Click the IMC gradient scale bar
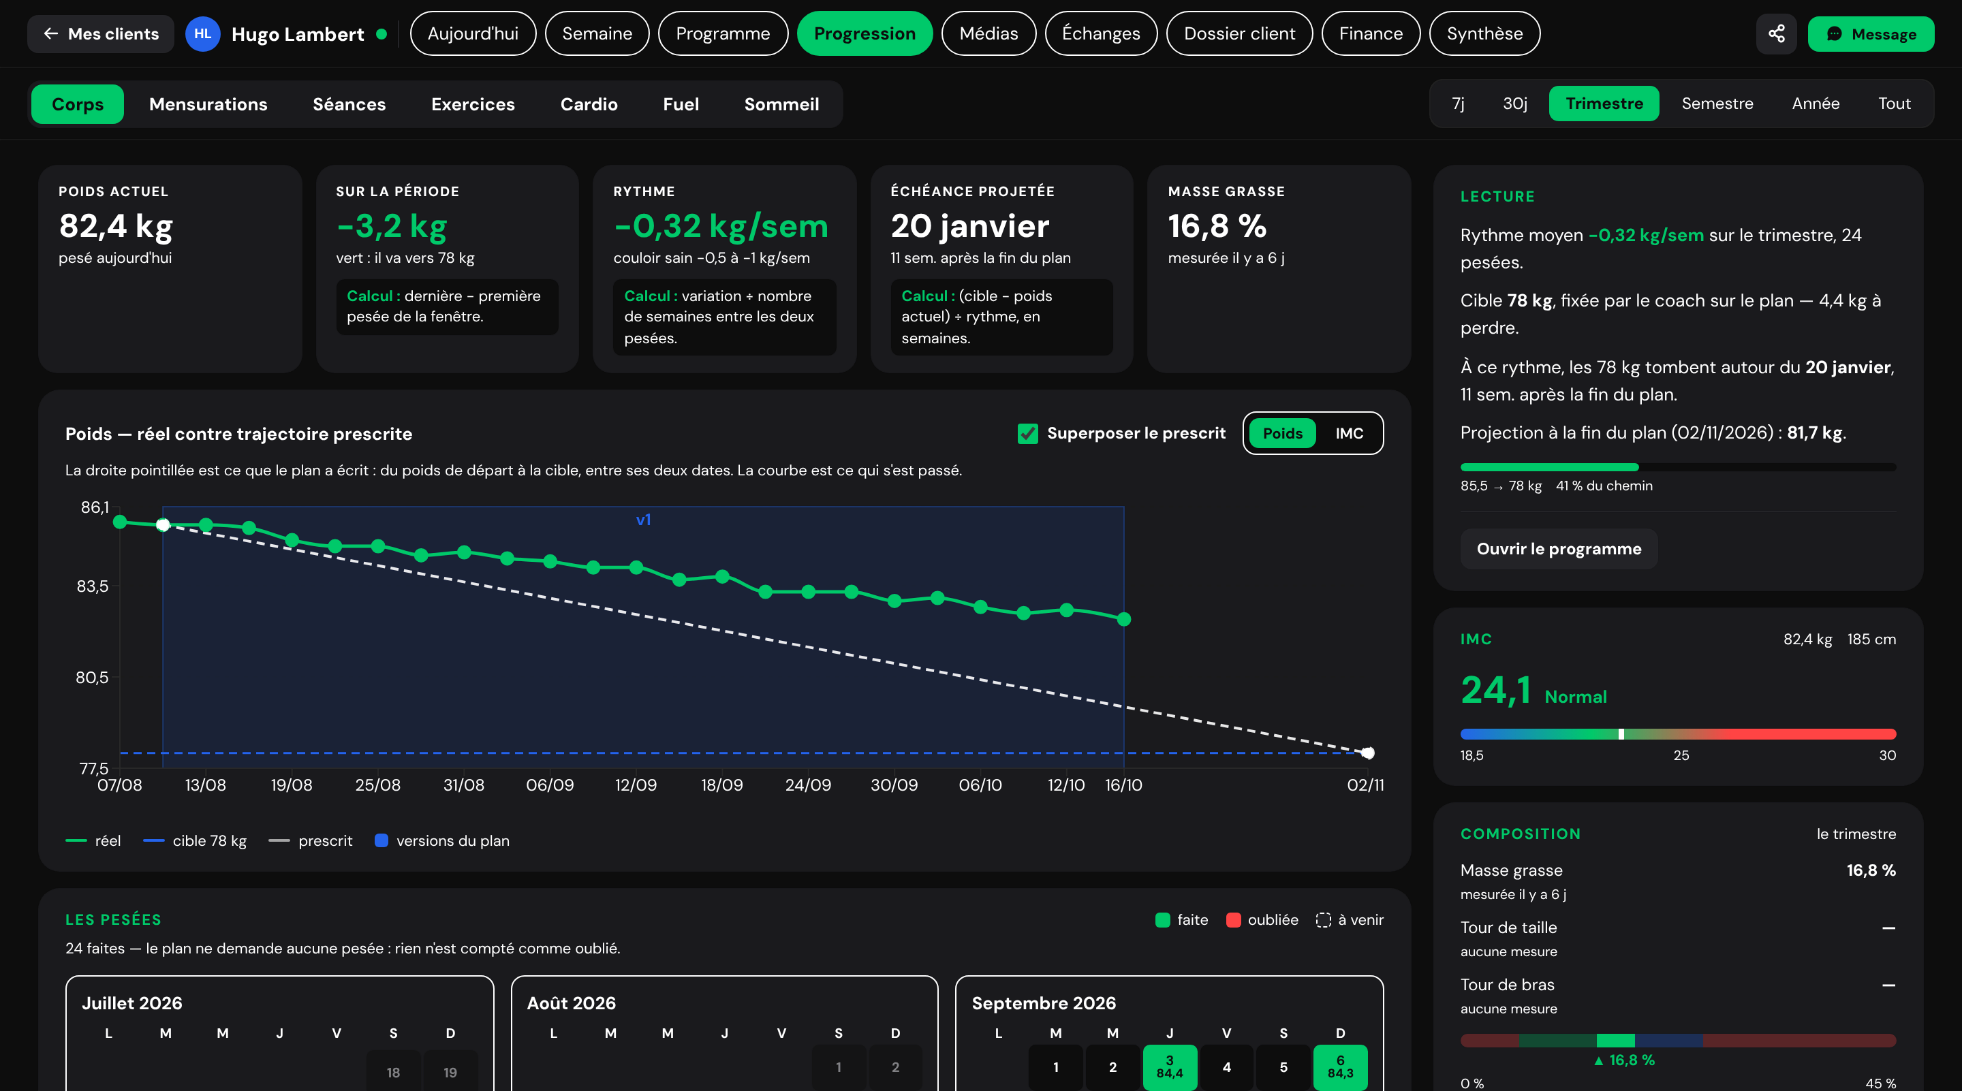The height and width of the screenshot is (1091, 1962). click(1678, 734)
